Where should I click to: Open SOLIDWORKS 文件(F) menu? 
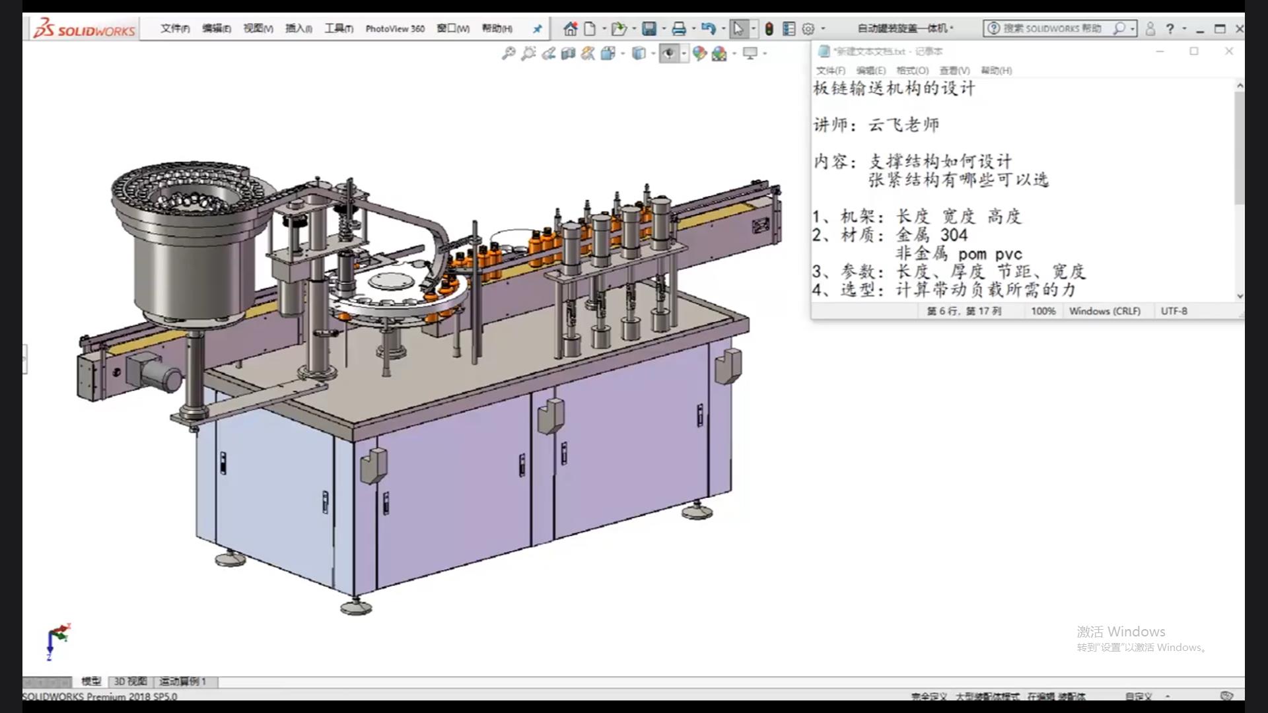(175, 28)
